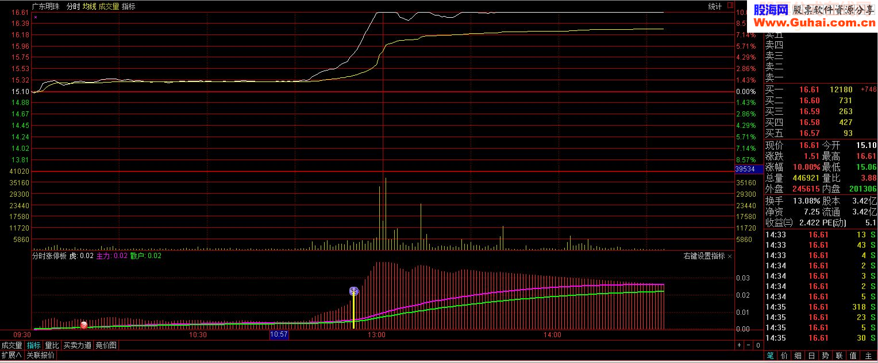Image resolution: width=878 pixels, height=363 pixels.
Task: Select the 日 tab in the ticks panel
Action: pyautogui.click(x=811, y=356)
